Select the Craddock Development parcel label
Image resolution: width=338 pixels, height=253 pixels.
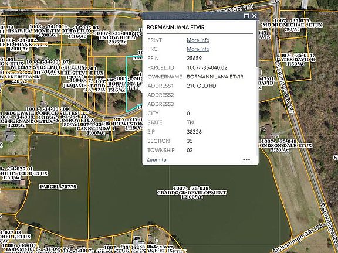[x=191, y=193]
